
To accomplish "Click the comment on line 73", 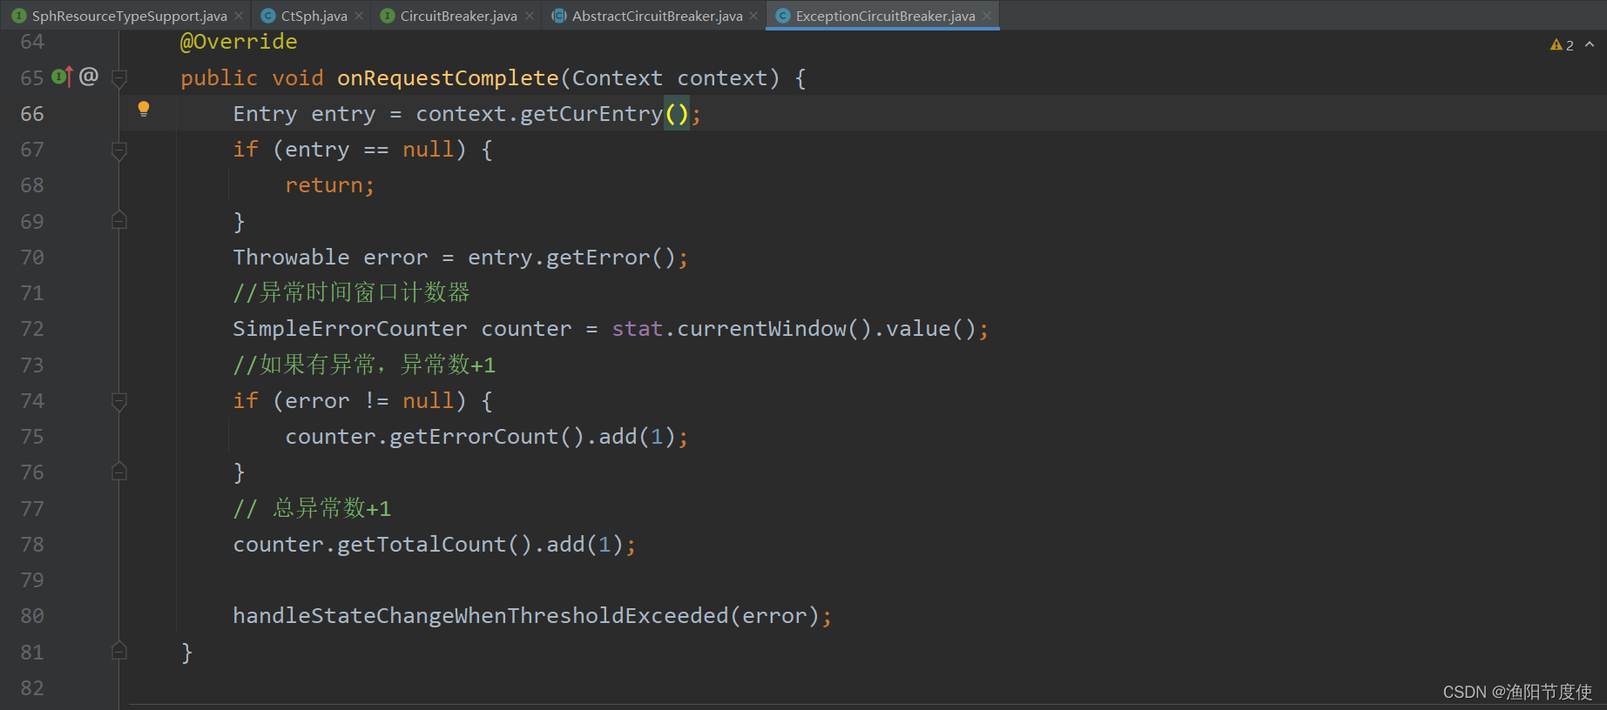I will click(x=364, y=365).
